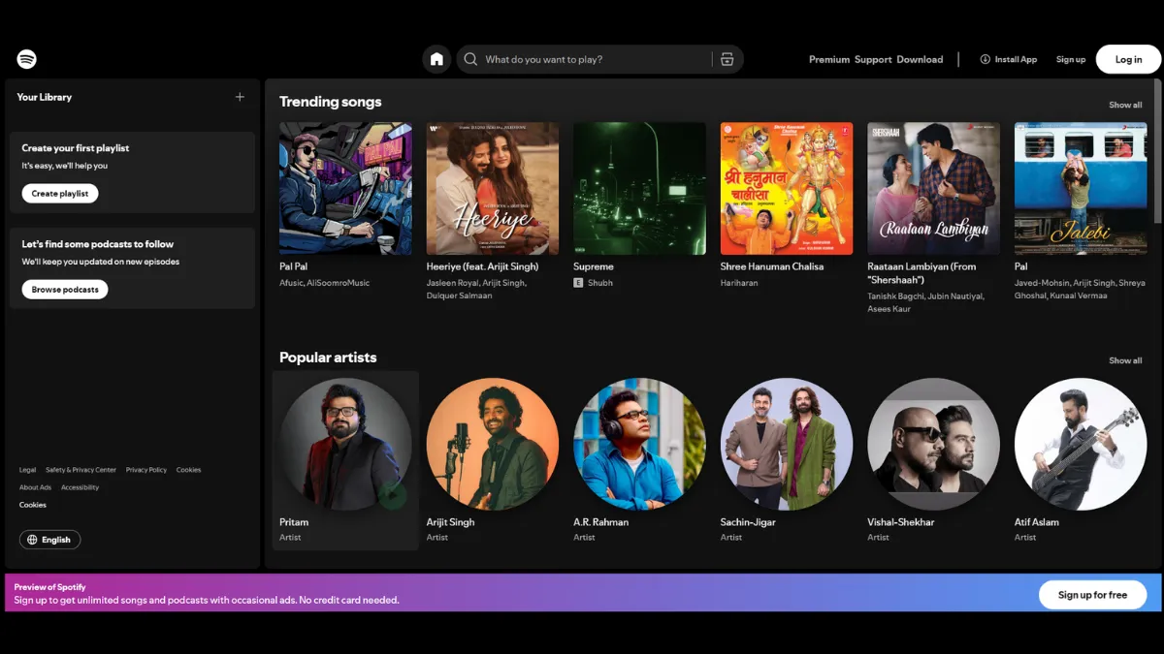Open the About Ads link
1164x654 pixels.
35,487
